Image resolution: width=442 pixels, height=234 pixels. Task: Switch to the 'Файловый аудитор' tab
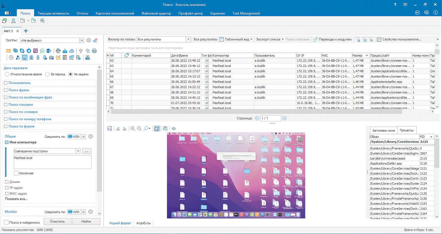pos(156,13)
